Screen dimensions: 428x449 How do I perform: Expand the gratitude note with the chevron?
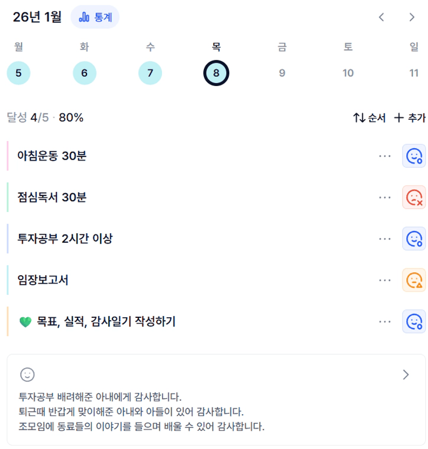click(406, 375)
